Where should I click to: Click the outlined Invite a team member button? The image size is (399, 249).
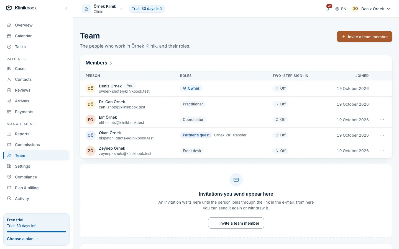click(x=236, y=223)
